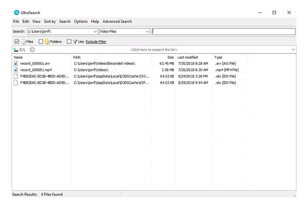
Task: Add a drive with the plus icon
Action: coord(32,50)
